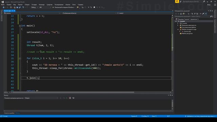Open the x86 platform dropdown
Image resolution: width=217 pixels, height=122 pixels.
pos(45,7)
